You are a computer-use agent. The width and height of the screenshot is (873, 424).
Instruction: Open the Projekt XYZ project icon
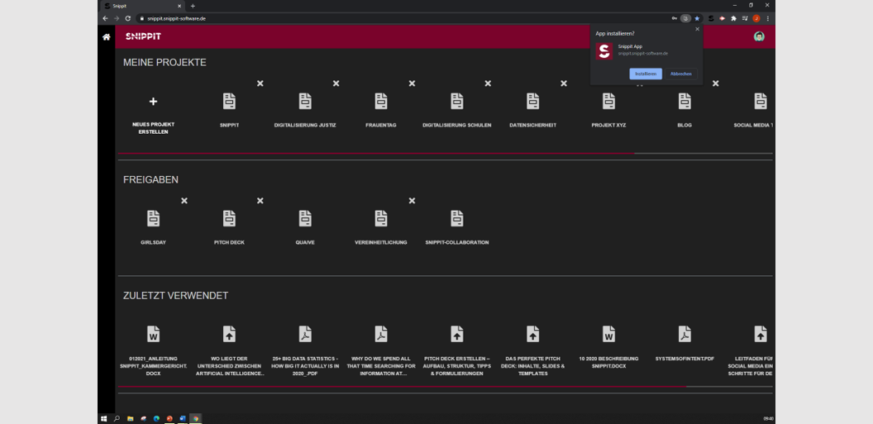tap(608, 102)
